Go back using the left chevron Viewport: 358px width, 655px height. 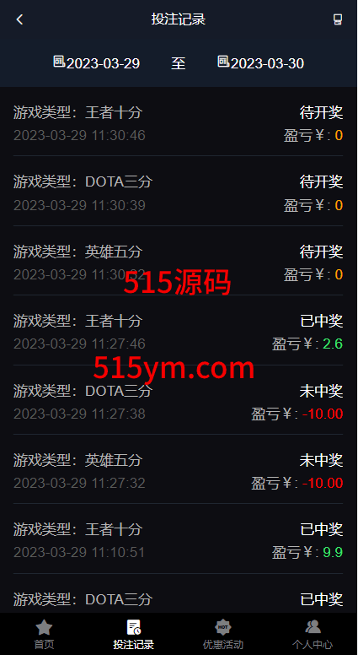(x=19, y=19)
